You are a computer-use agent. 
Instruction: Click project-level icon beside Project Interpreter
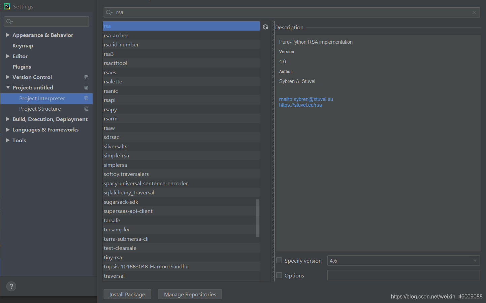pyautogui.click(x=86, y=98)
